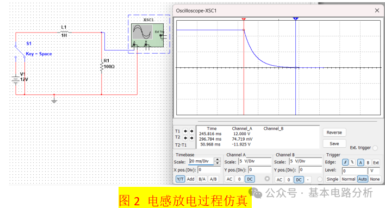Select the V1 12V battery symbol
The width and height of the screenshot is (385, 208).
click(15, 79)
